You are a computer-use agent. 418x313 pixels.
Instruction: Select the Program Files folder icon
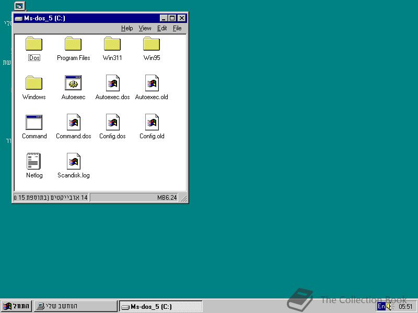point(73,44)
